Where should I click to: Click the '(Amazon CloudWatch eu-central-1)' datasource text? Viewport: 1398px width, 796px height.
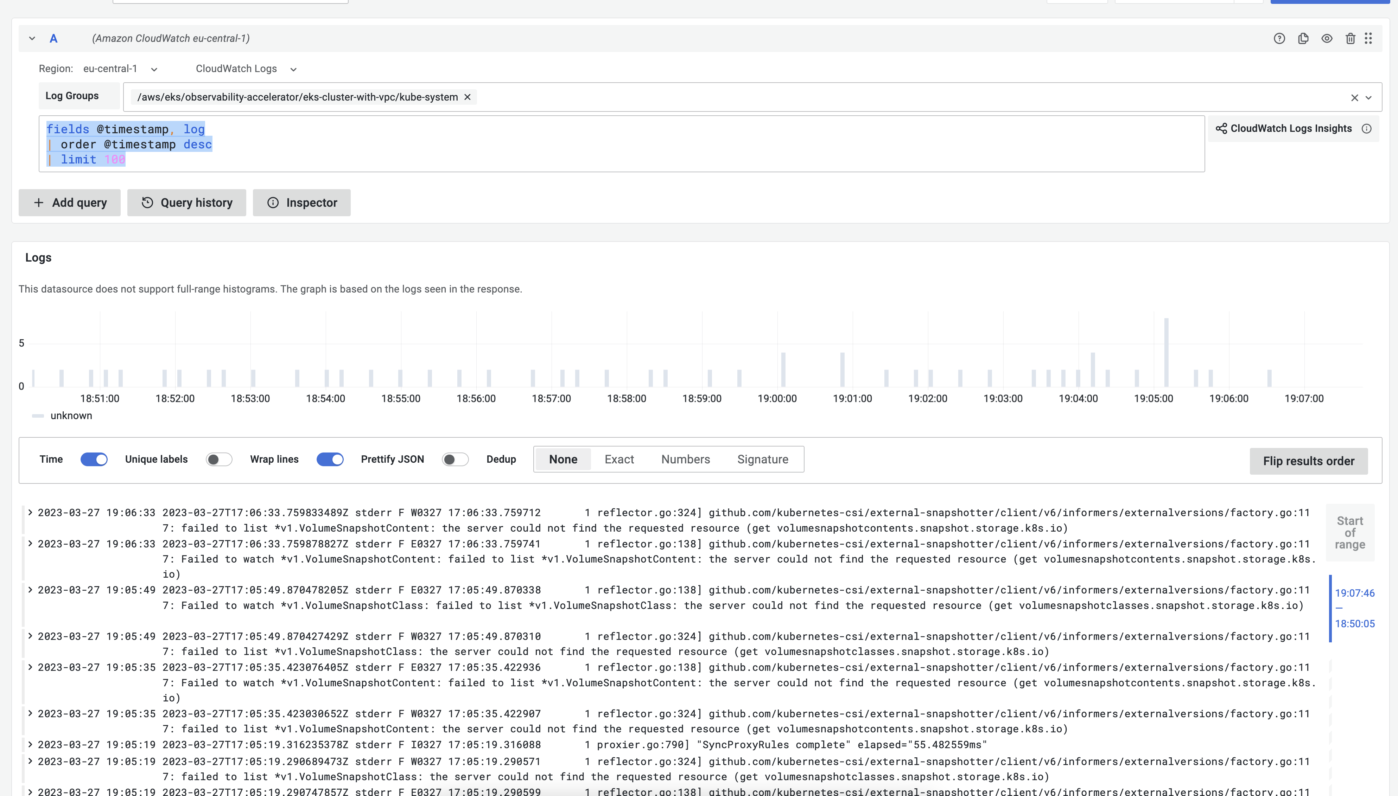point(171,38)
